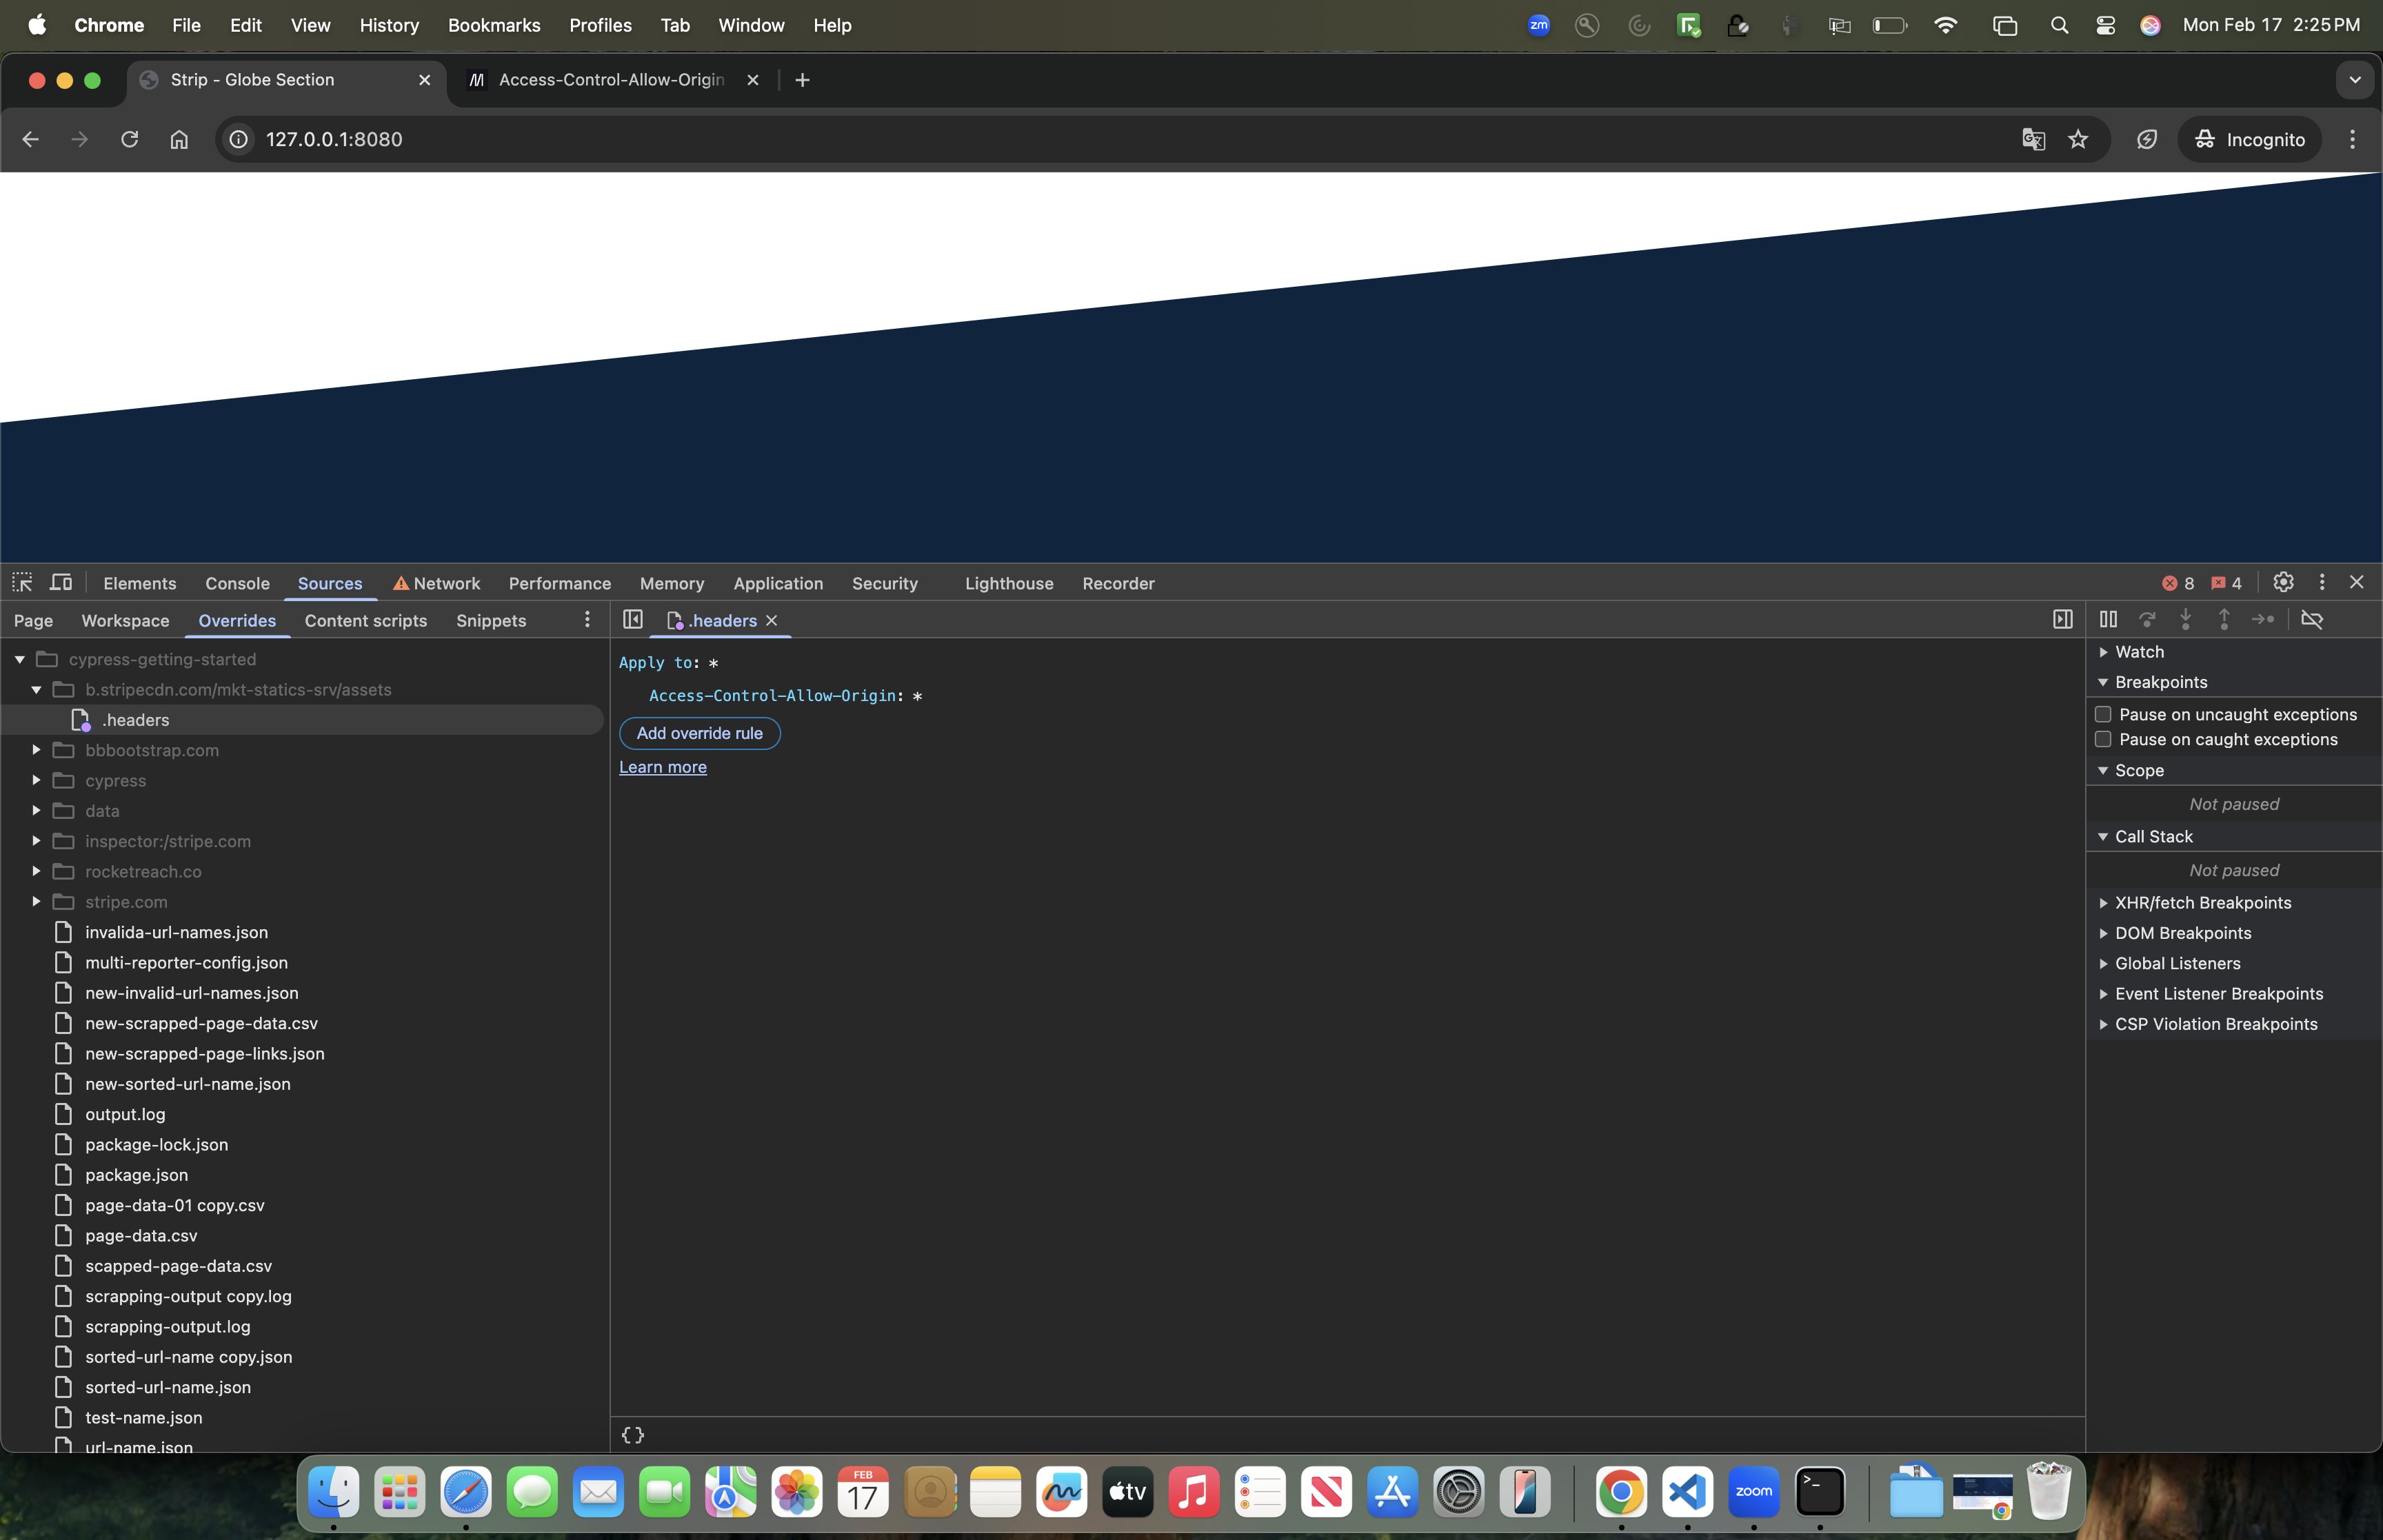
Task: Hide the navigator sidebar icon
Action: click(x=632, y=620)
